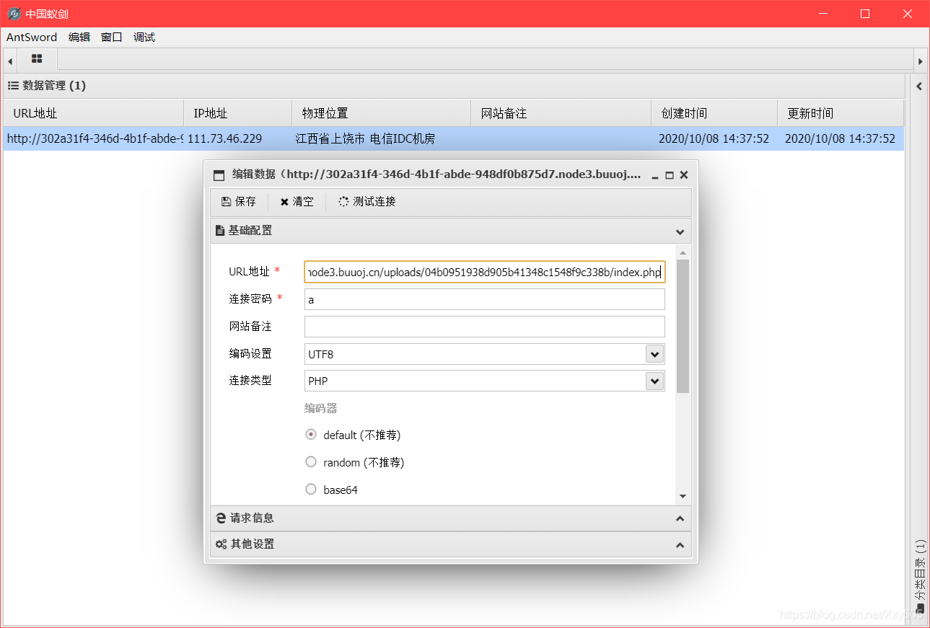Viewport: 930px width, 628px height.
Task: Click the 分类目录 (1) sidebar label
Action: [x=920, y=570]
